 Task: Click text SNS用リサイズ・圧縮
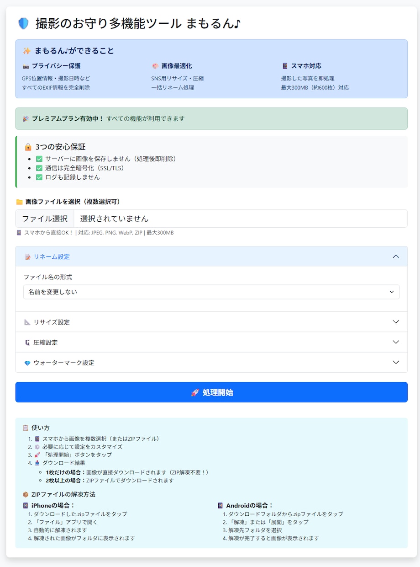click(178, 79)
